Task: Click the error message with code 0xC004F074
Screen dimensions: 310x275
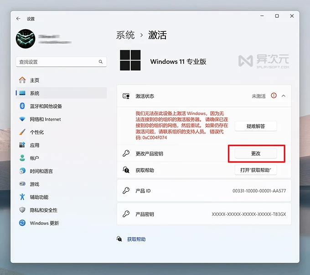Action: tap(182, 125)
